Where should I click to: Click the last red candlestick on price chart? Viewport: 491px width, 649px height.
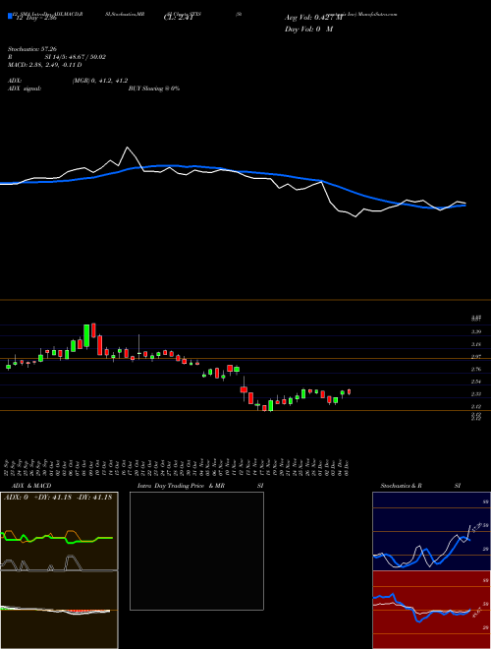click(x=350, y=391)
